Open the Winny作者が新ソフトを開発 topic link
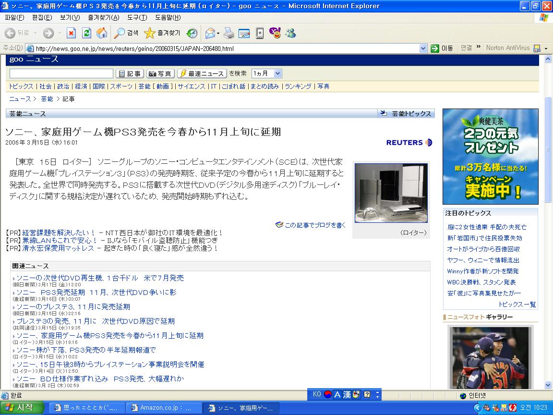Viewport: 553px width, 415px height. (483, 271)
